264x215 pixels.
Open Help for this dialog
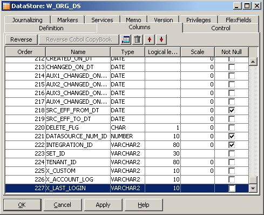tap(144, 205)
